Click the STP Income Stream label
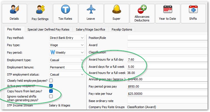Viewport: 210px width, 112px height. 20,105
